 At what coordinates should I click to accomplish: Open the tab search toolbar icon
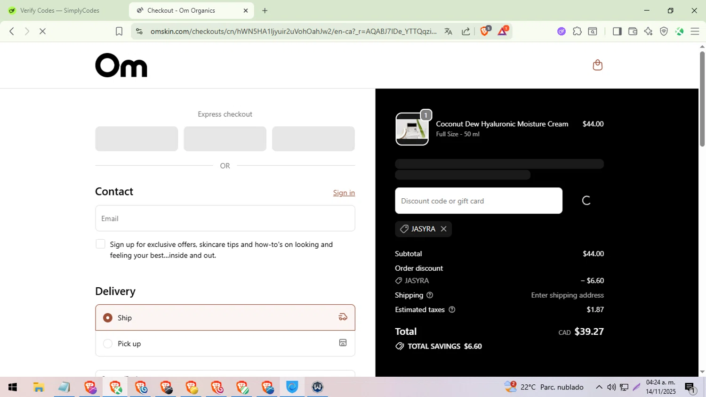coord(593,31)
